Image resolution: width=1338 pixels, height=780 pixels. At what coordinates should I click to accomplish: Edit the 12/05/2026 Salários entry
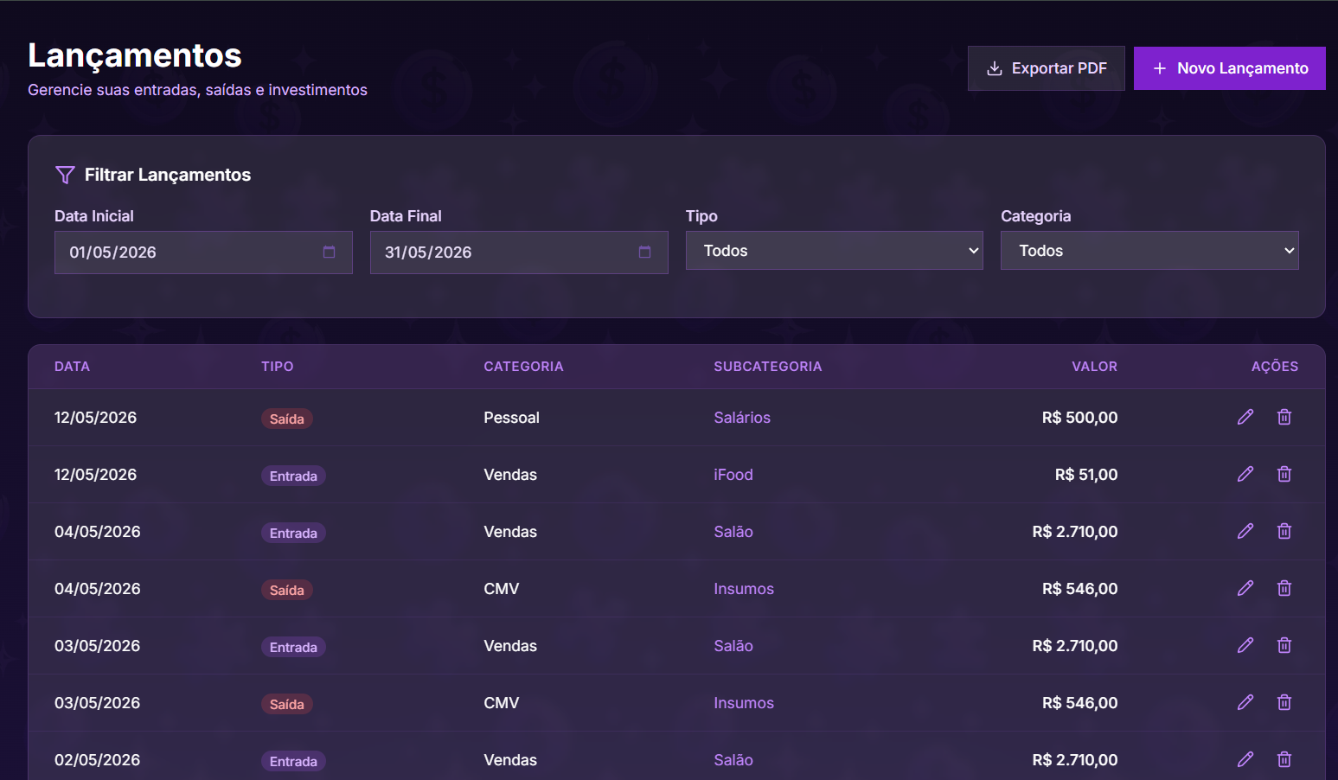1245,417
